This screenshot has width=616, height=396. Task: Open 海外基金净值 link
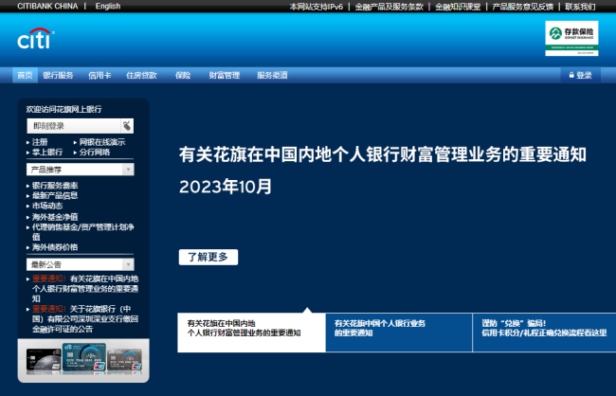coord(55,217)
